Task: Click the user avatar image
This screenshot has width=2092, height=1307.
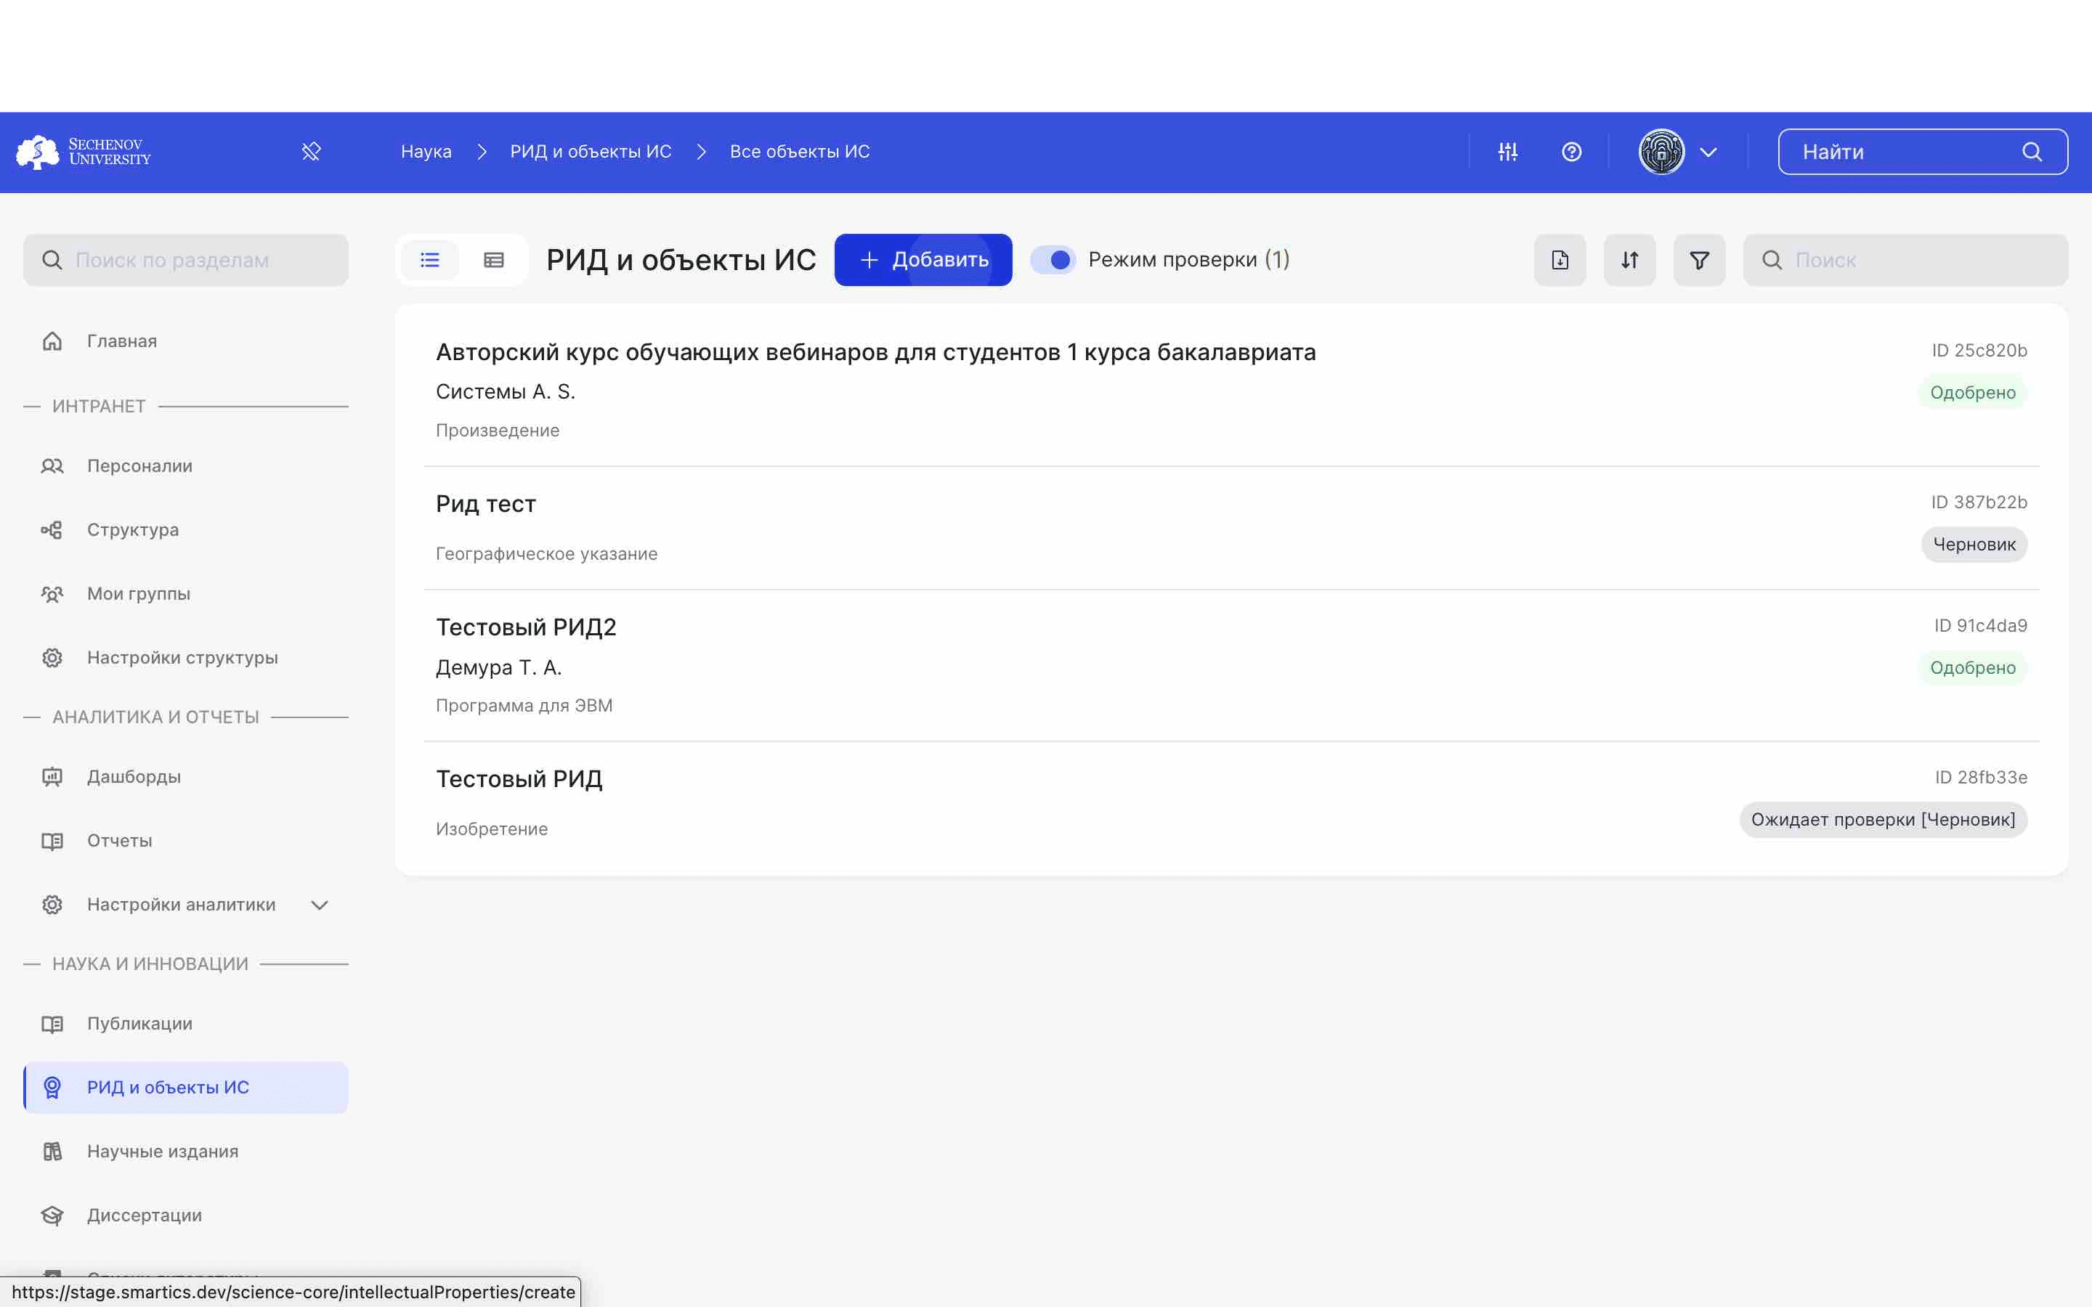Action: tap(1661, 151)
